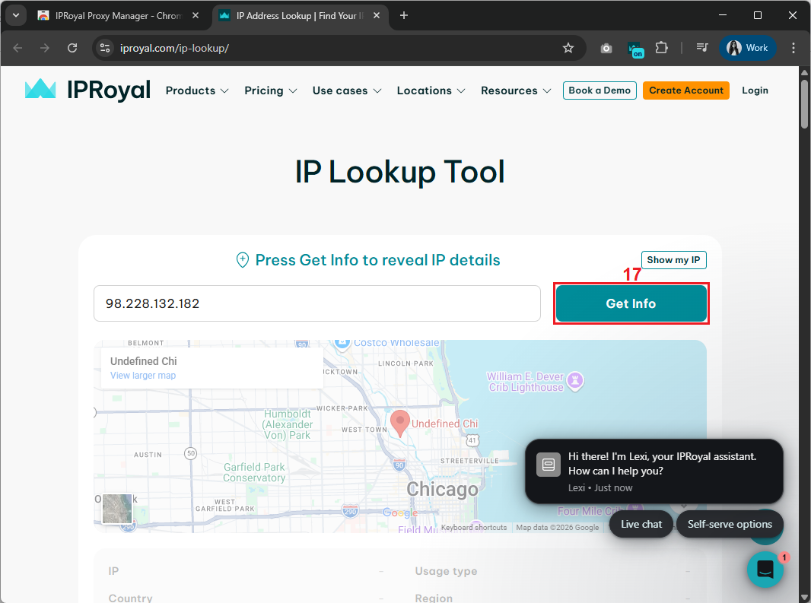This screenshot has width=811, height=603.
Task: Reload the page using the refresh icon
Action: pos(72,48)
